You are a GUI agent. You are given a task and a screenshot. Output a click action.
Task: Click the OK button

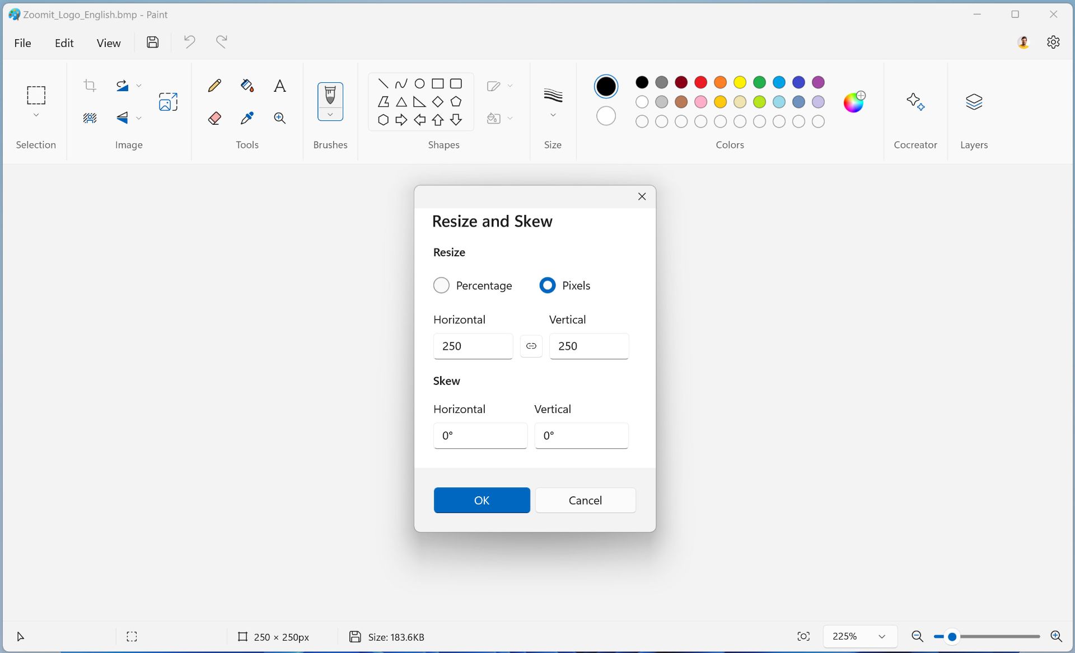point(482,500)
